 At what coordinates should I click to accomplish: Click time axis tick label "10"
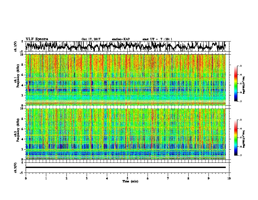click(x=229, y=178)
